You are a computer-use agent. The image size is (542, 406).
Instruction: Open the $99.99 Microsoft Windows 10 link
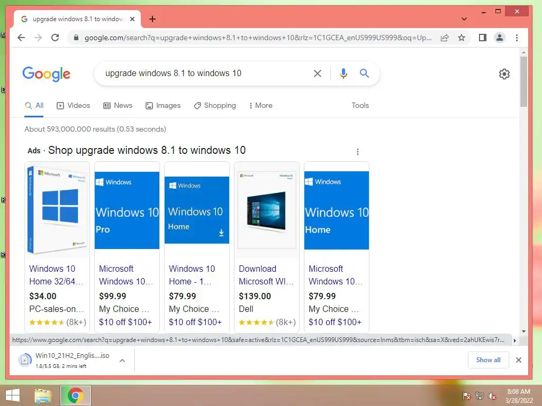(x=126, y=275)
